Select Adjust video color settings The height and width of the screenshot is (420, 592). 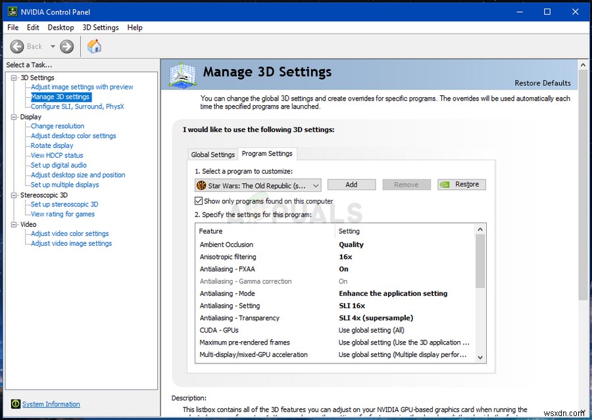(x=69, y=233)
